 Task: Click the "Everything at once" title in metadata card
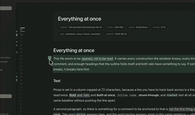[79, 19]
